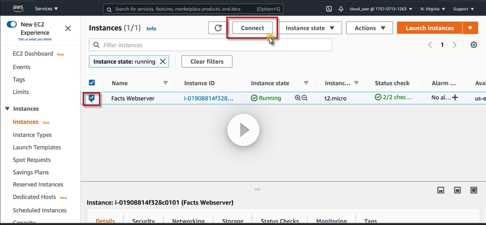The image size is (486, 225).
Task: Expand the Actions dropdown menu
Action: [369, 28]
